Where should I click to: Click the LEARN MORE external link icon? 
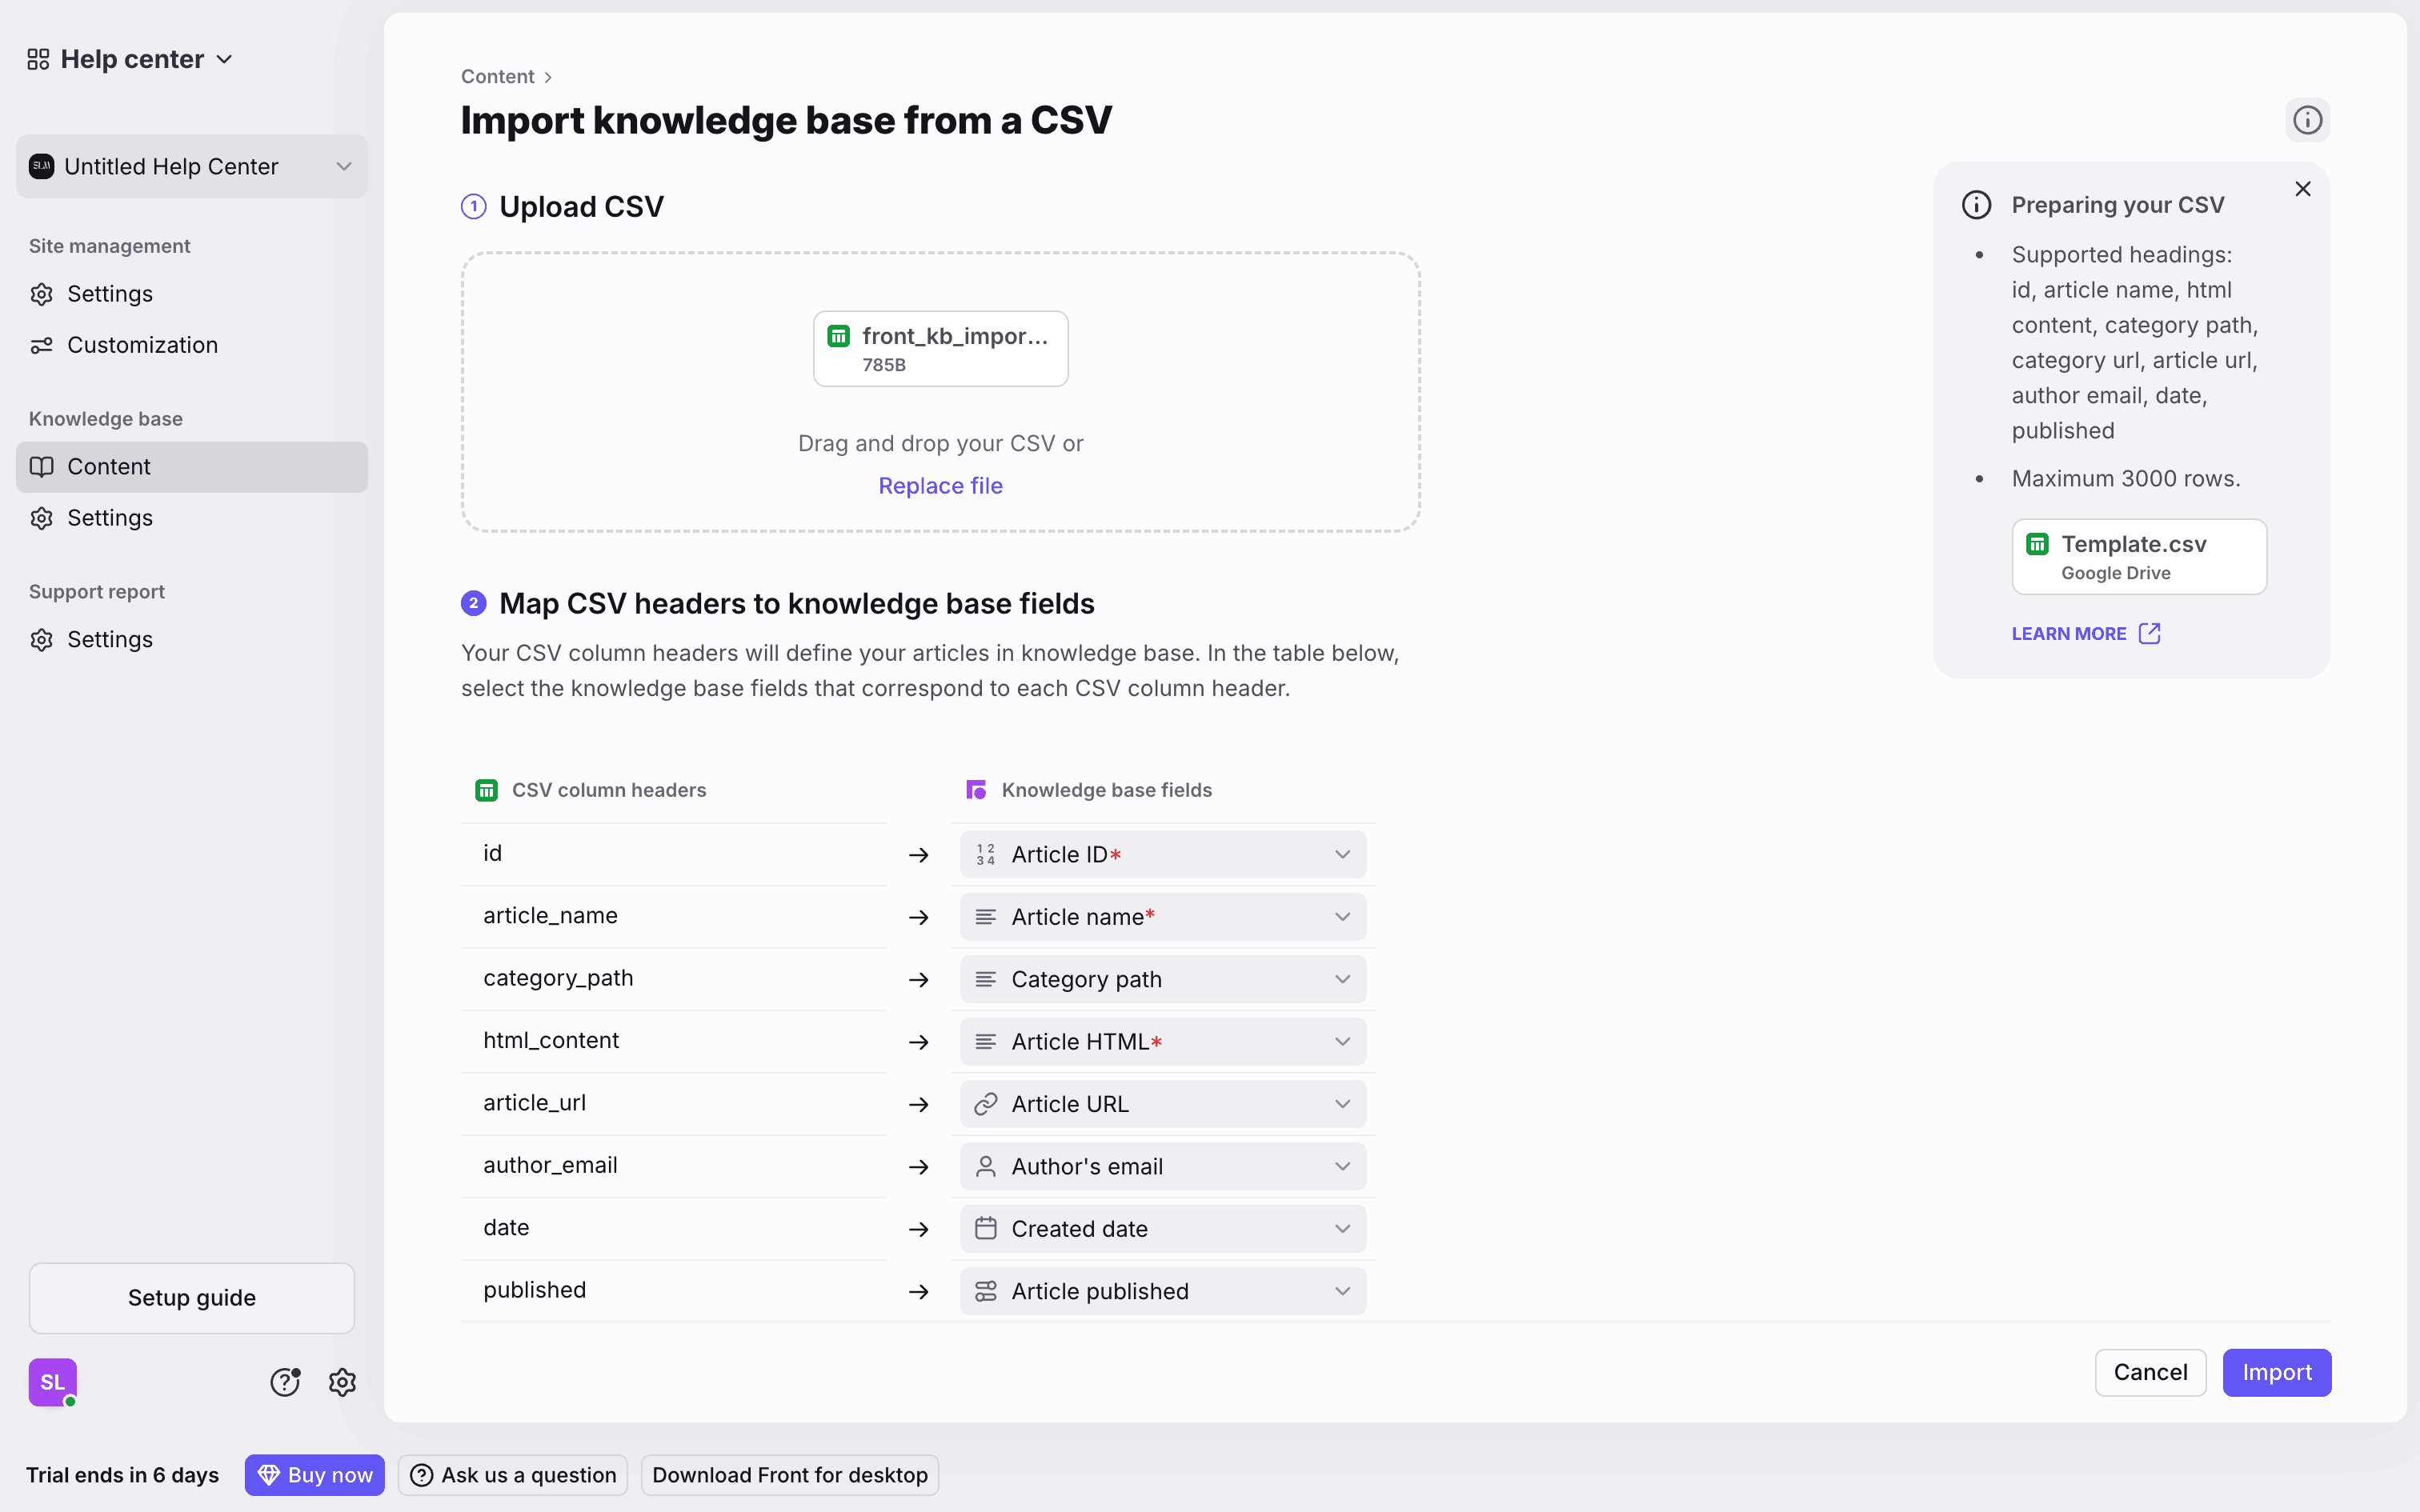2149,634
